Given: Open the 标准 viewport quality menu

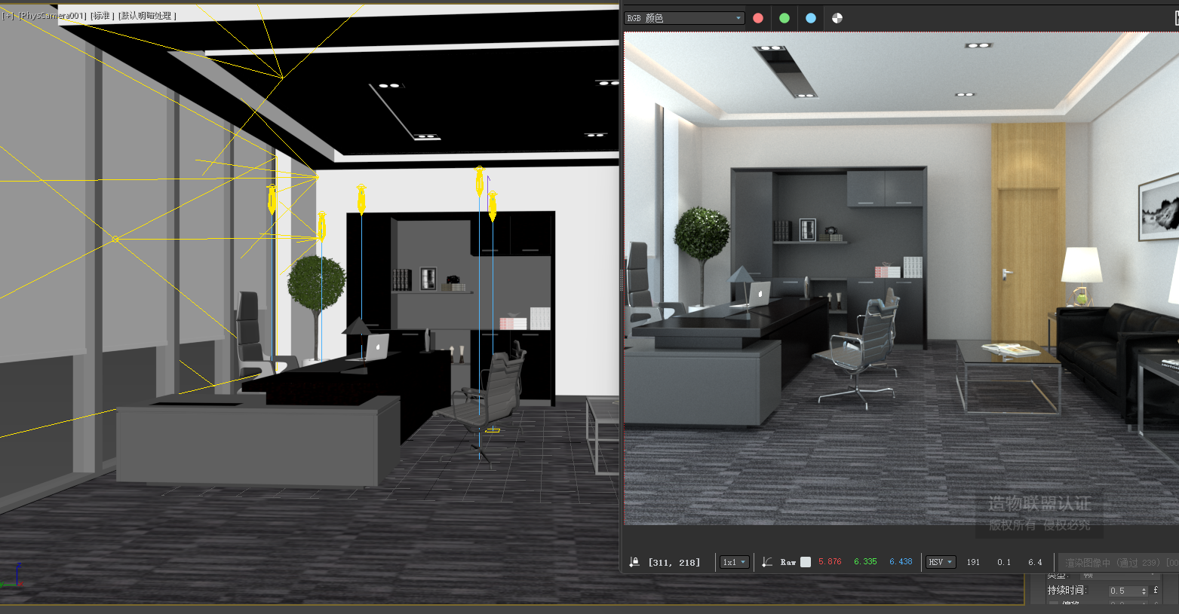Looking at the screenshot, I should click(102, 16).
